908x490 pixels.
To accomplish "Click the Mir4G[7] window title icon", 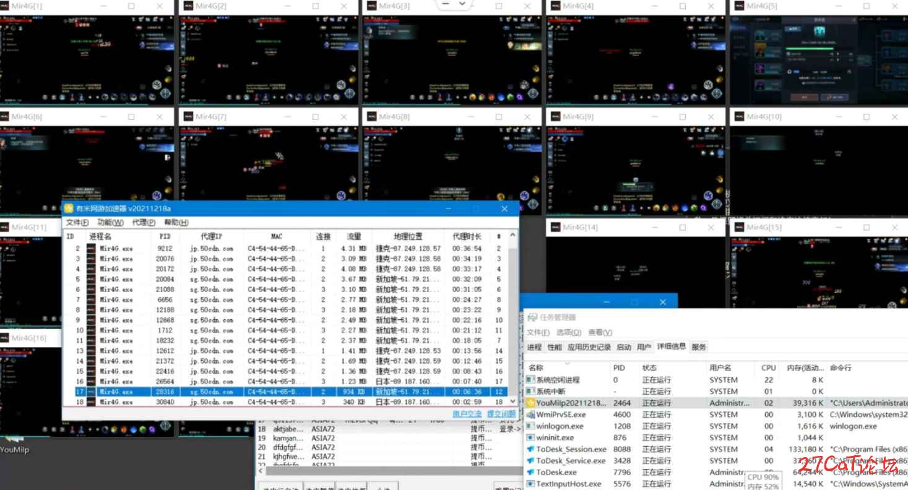I will (x=188, y=116).
